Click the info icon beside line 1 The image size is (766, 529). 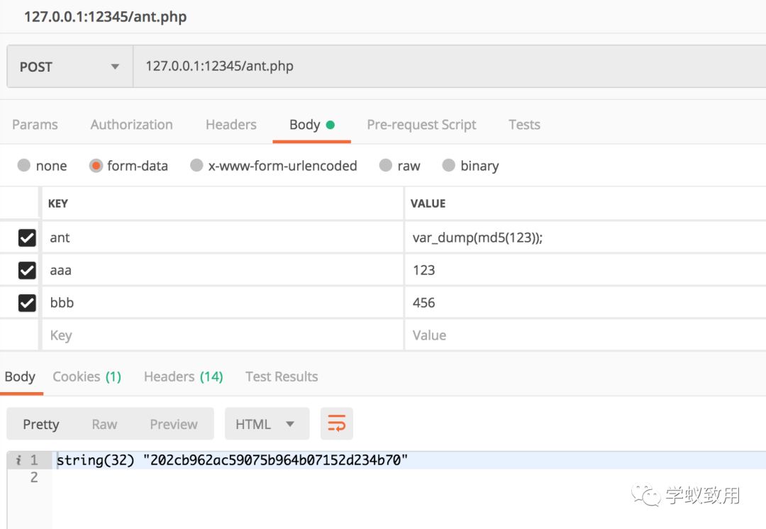click(x=18, y=460)
